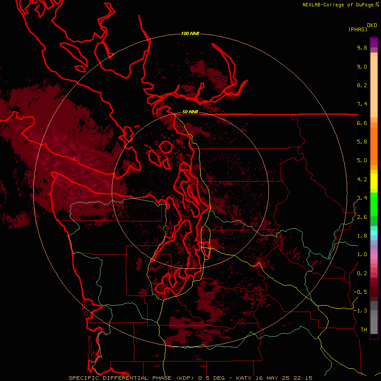The image size is (381, 381).
Task: Click the 2.6 value on the color scale
Action: (x=362, y=217)
